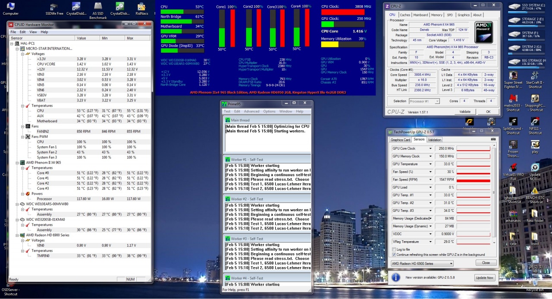Open the View menu in Hardware Monitor
The width and height of the screenshot is (552, 299).
34,32
